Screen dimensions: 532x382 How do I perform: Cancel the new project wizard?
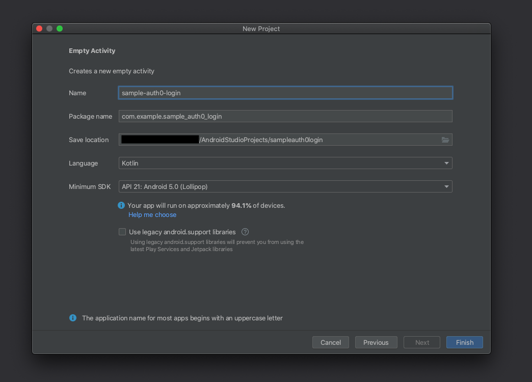click(330, 342)
